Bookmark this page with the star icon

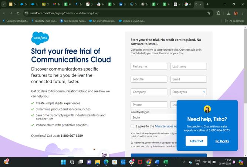click(209, 13)
